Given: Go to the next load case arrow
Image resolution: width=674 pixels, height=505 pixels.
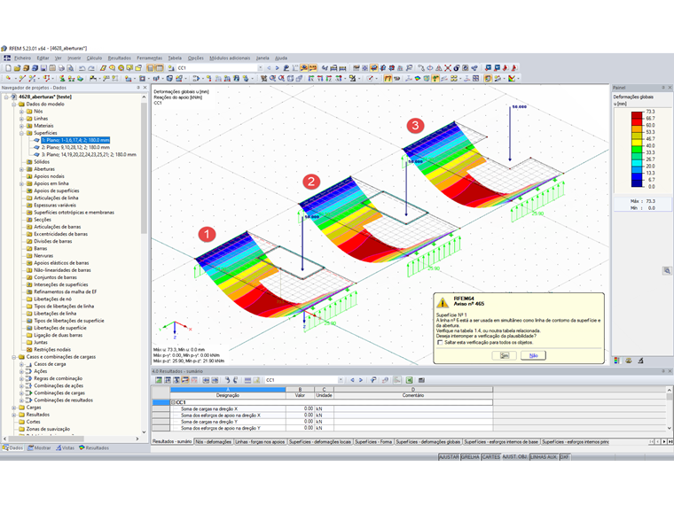Looking at the screenshot, I should [277, 68].
